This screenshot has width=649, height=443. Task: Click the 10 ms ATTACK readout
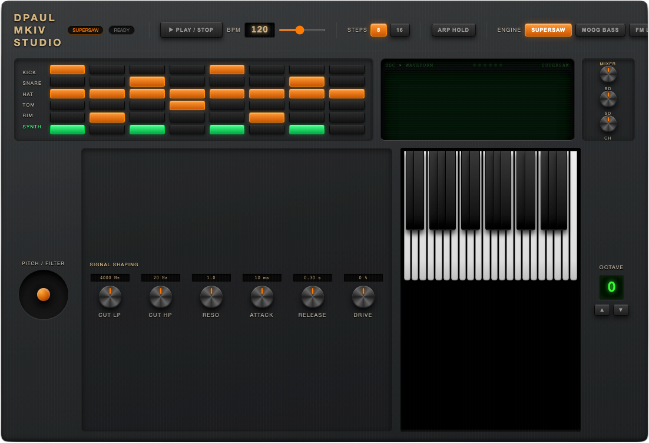click(262, 278)
